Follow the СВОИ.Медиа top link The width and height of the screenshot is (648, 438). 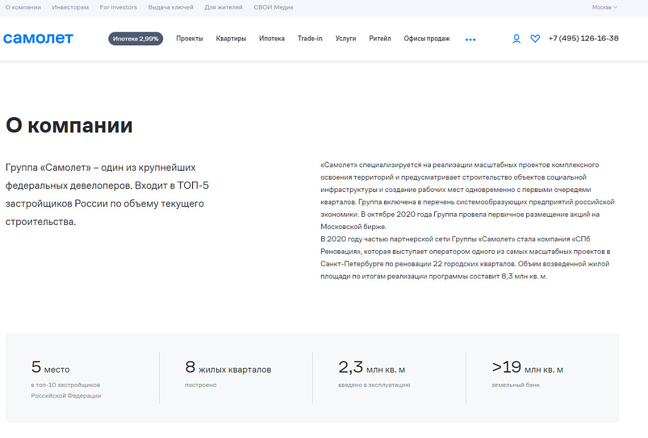click(273, 8)
